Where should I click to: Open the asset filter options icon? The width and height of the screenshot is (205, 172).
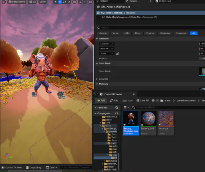click(126, 107)
